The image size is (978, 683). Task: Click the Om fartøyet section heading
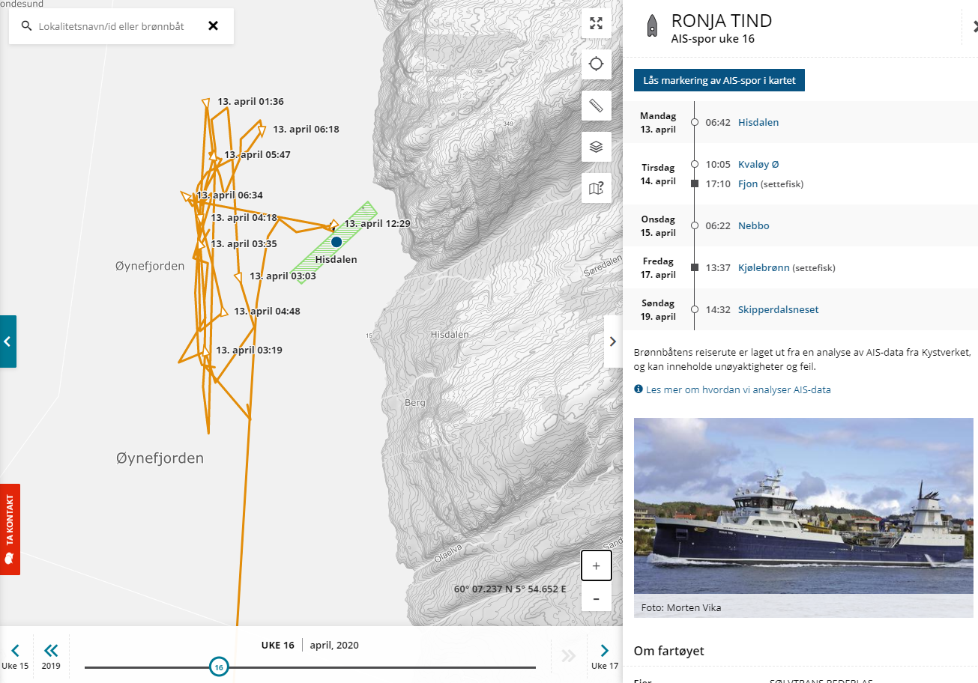(668, 651)
